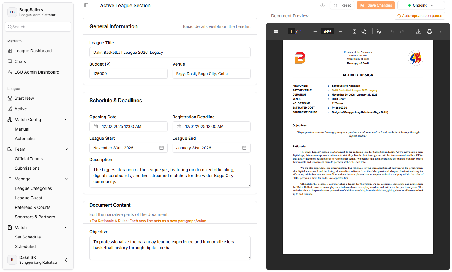Image resolution: width=452 pixels, height=272 pixels.
Task: Print the document preview
Action: pos(429,31)
